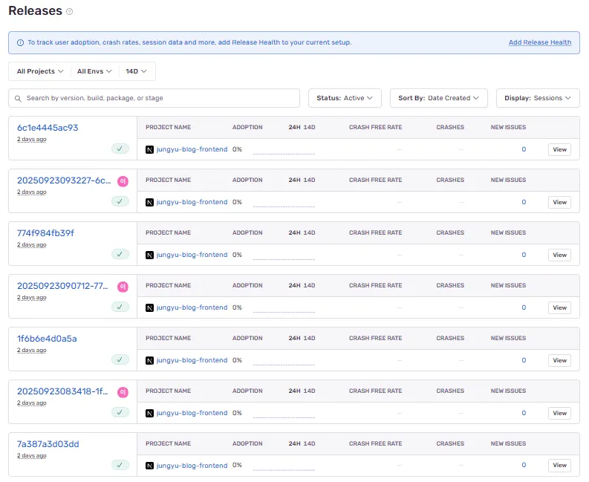Open the Sort By: Date Created dropdown

(x=438, y=98)
